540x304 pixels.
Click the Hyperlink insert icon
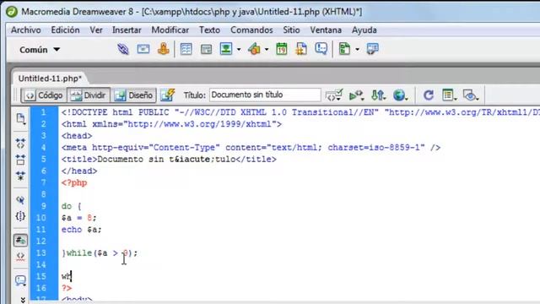(x=123, y=49)
